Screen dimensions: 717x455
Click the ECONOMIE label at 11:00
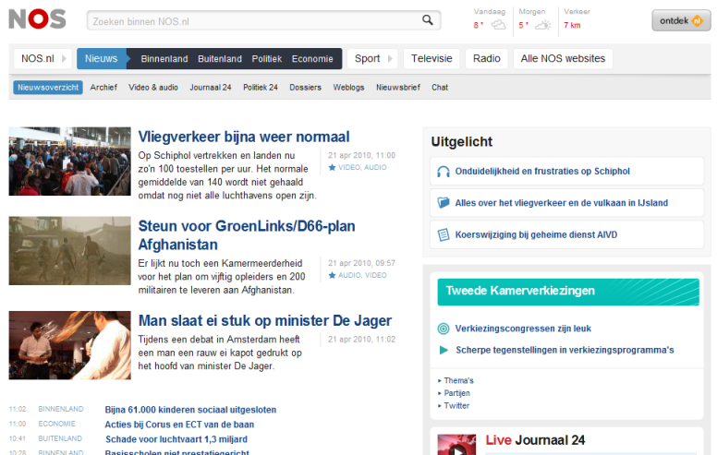pyautogui.click(x=56, y=424)
